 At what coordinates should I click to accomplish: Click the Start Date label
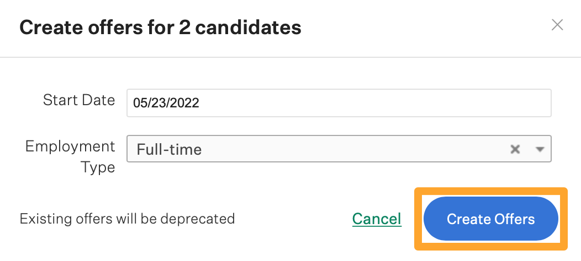click(79, 100)
